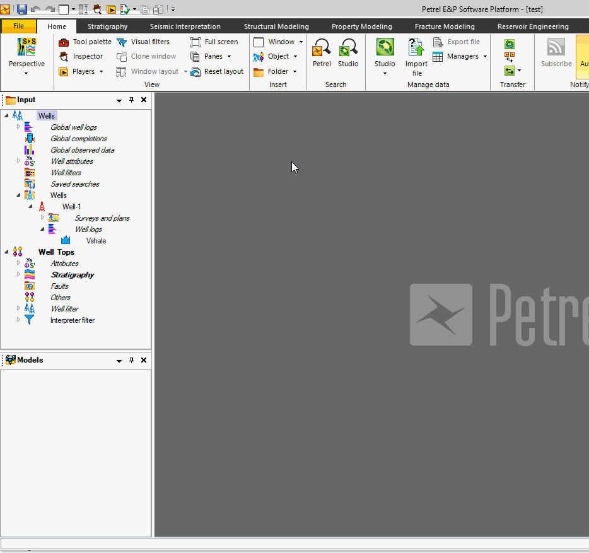
Task: Click the bottom green two-arrows Transfer icon
Action: [510, 70]
